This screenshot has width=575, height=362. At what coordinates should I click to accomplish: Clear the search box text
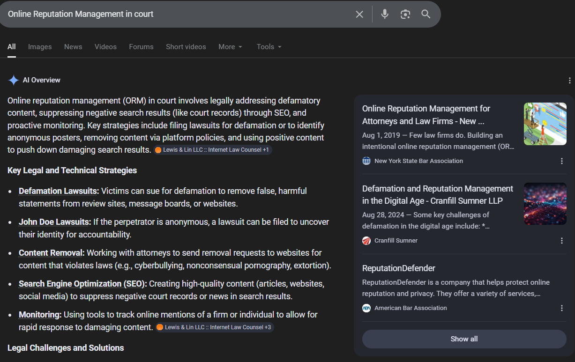point(359,14)
